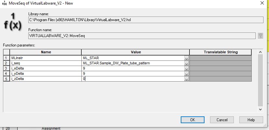Cancel the MoveSeq dialog
The height and width of the screenshot is (130, 269).
tap(222, 120)
